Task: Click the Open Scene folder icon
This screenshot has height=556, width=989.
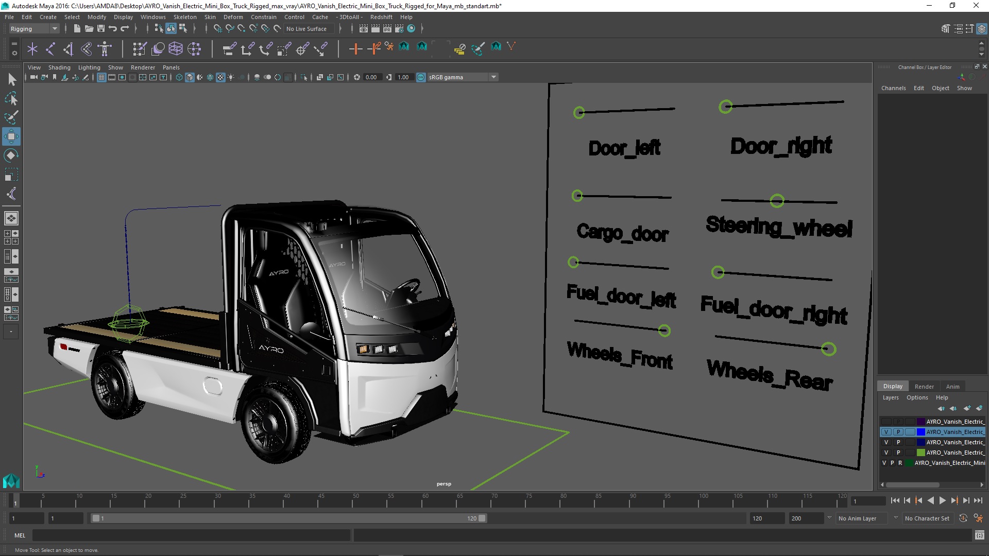Action: pos(89,29)
